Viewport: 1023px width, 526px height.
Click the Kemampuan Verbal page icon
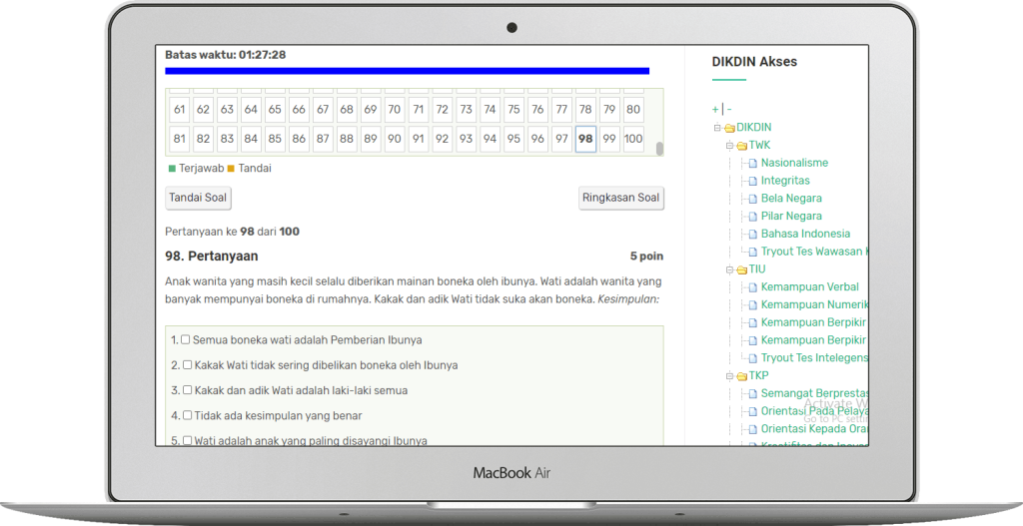(753, 287)
